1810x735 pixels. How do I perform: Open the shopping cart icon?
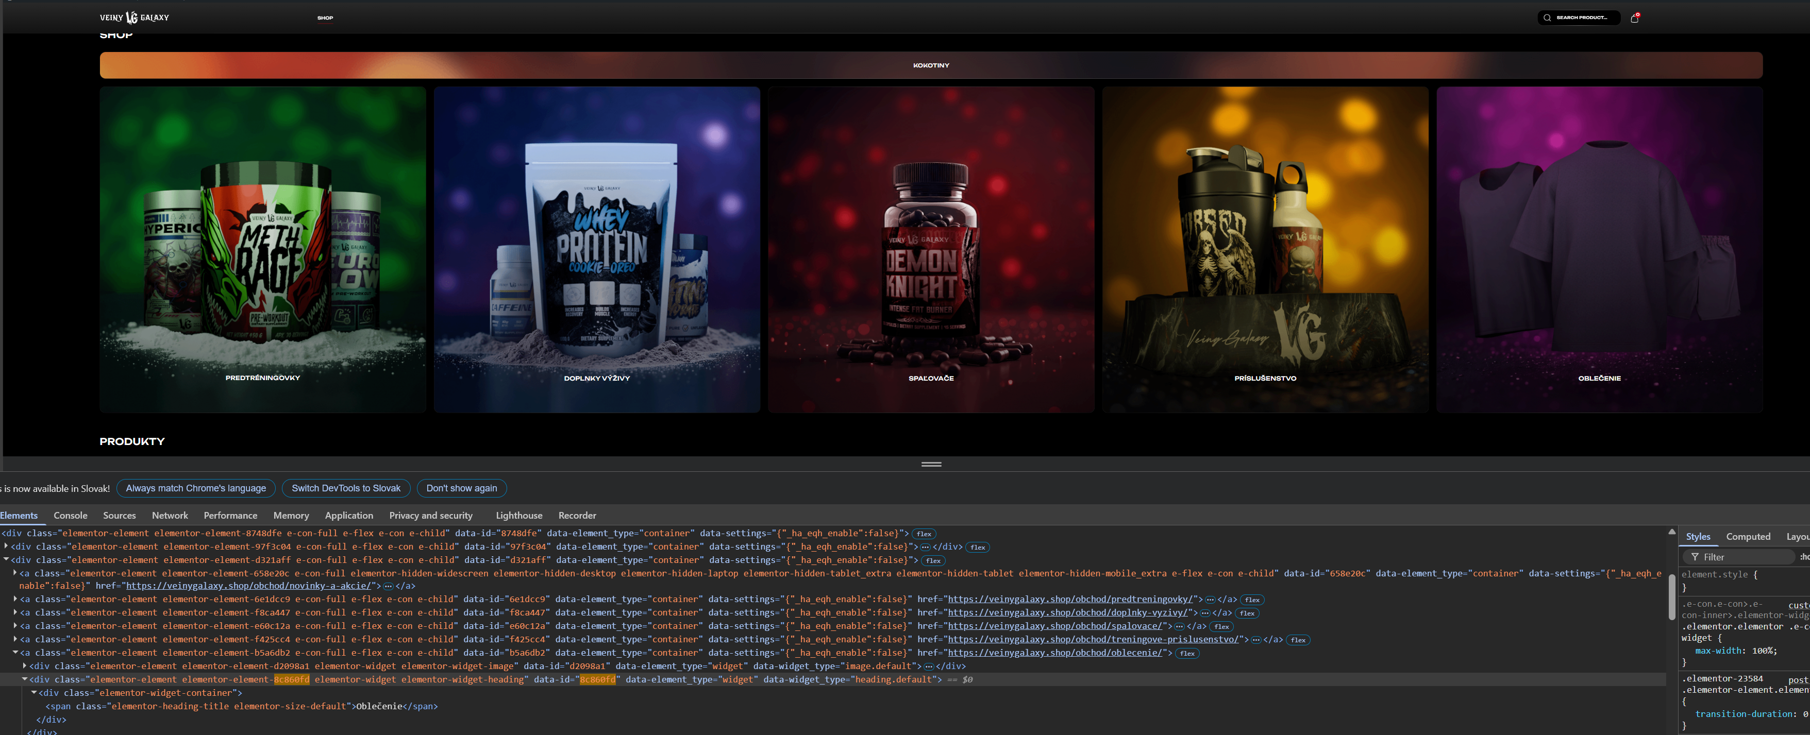pyautogui.click(x=1634, y=18)
